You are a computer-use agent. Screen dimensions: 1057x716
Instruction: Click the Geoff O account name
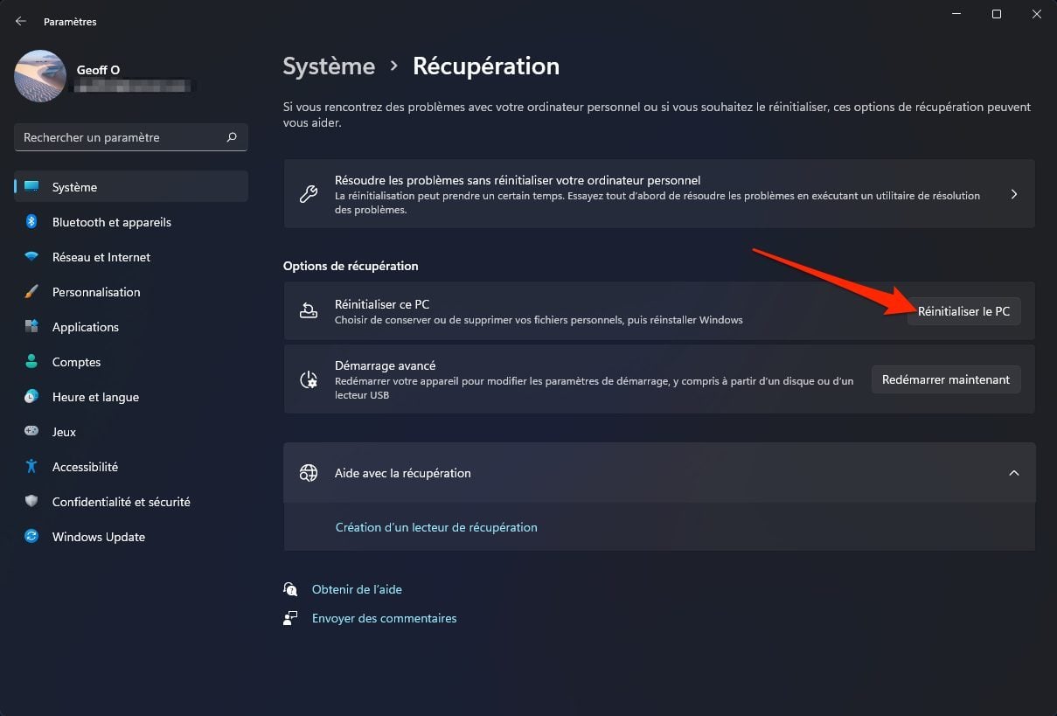98,69
